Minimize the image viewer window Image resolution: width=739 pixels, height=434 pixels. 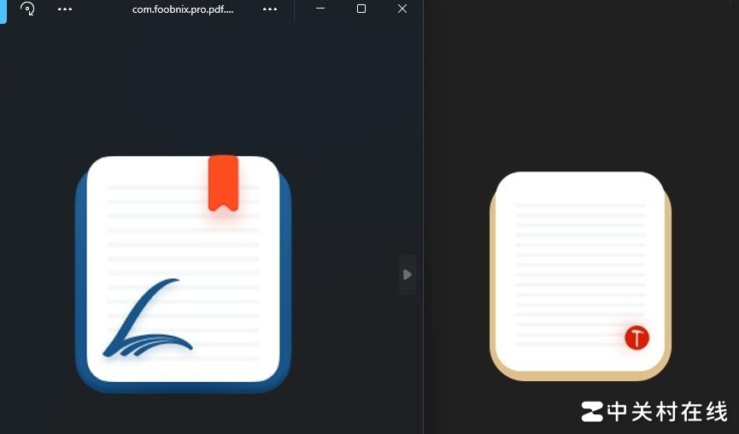(x=320, y=9)
